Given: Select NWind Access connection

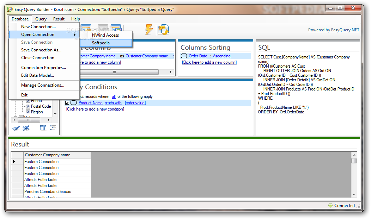Looking at the screenshot, I should coord(106,35).
